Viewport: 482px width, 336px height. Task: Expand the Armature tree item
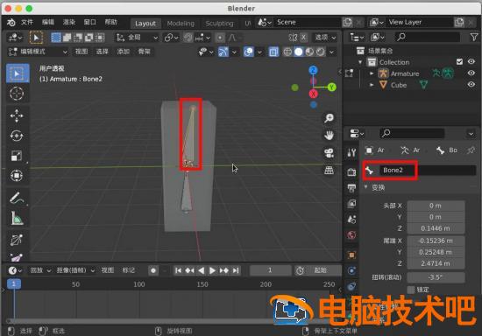pos(372,73)
